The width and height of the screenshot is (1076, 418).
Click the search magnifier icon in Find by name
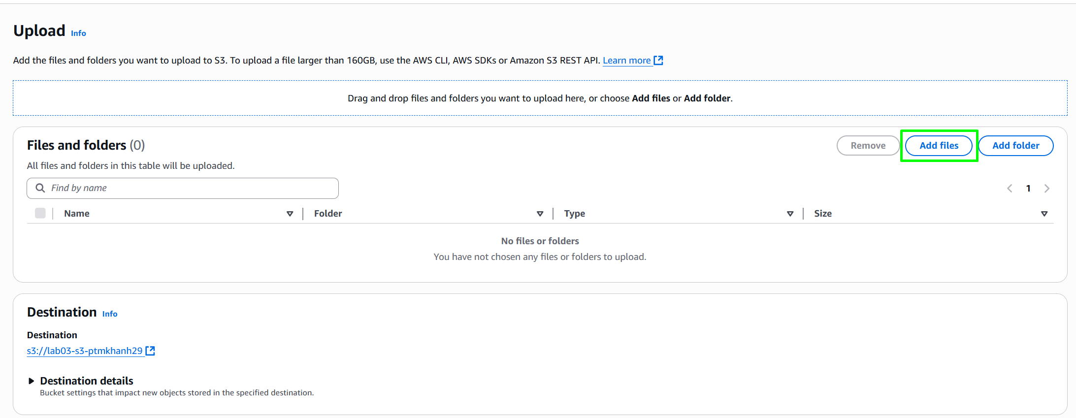pos(40,188)
